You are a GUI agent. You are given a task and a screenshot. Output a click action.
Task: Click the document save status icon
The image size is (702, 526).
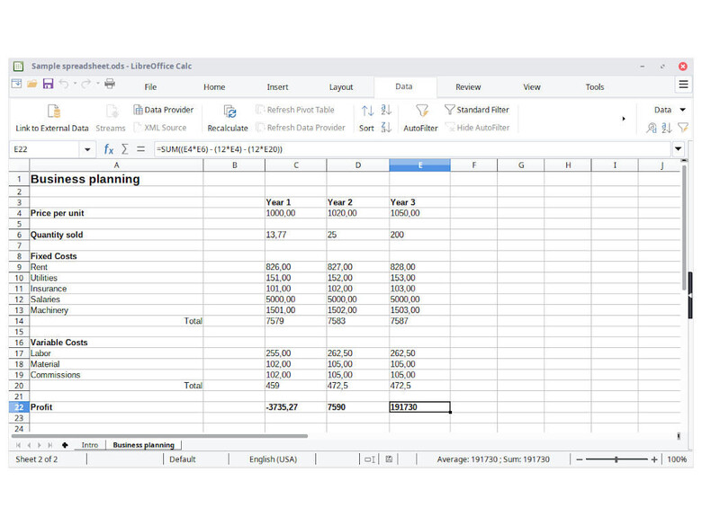click(389, 459)
